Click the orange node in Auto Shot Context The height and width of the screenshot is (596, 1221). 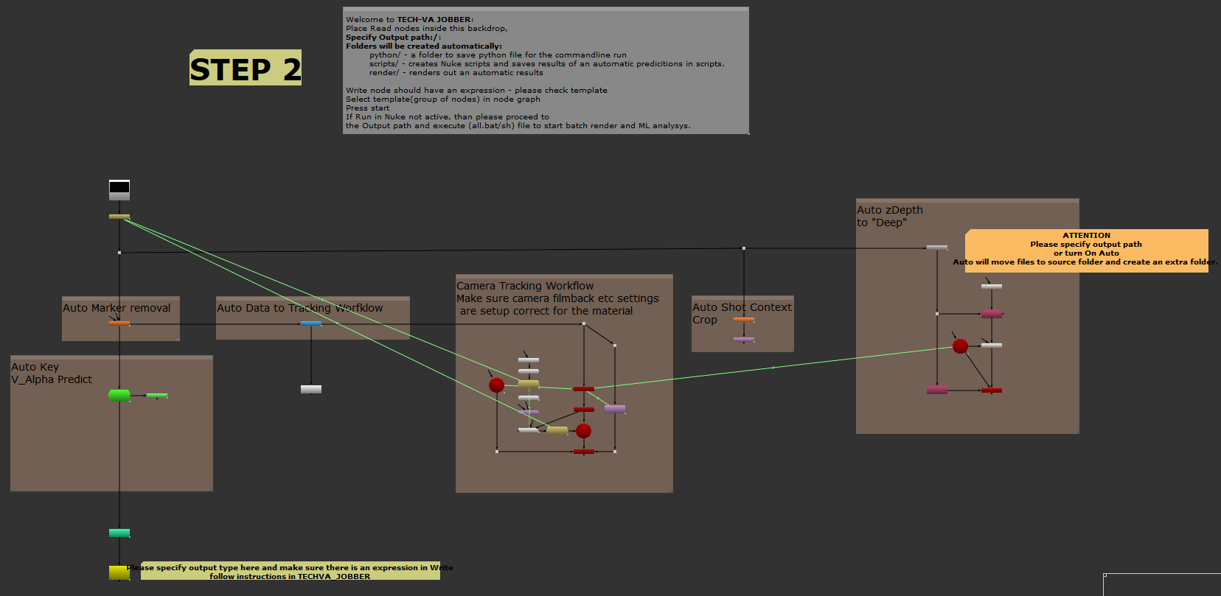coord(744,320)
